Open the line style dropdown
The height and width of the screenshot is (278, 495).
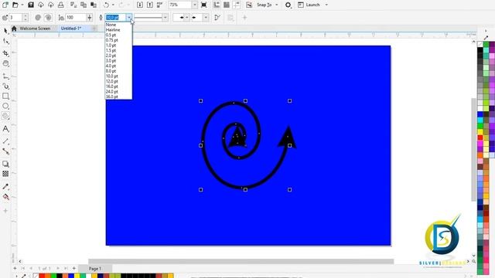(x=165, y=18)
